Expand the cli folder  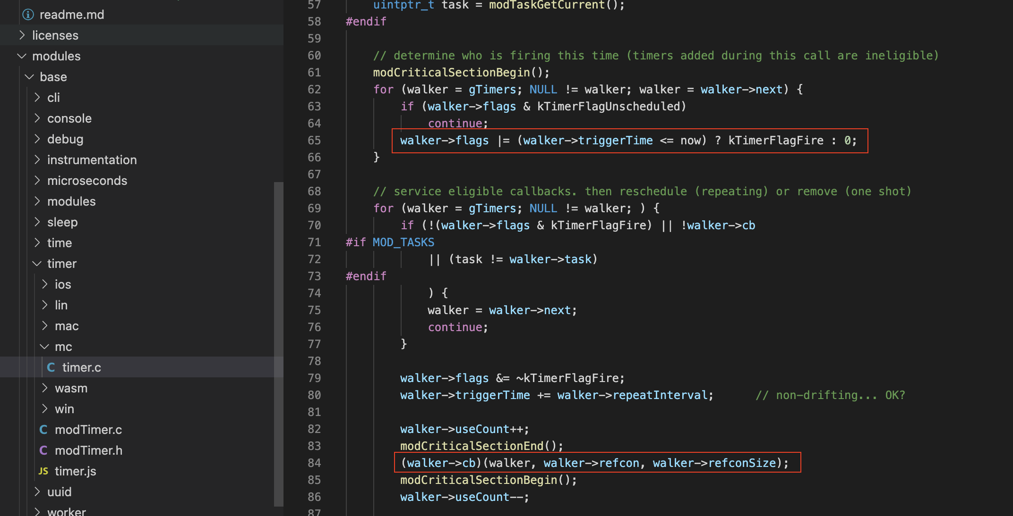[x=53, y=98]
